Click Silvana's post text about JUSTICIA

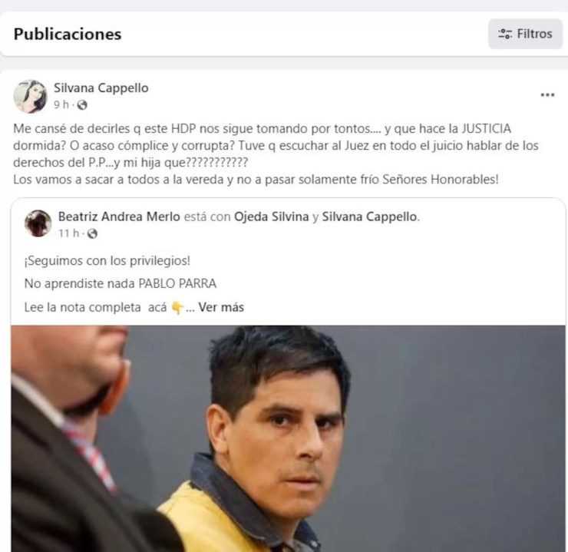click(x=276, y=154)
